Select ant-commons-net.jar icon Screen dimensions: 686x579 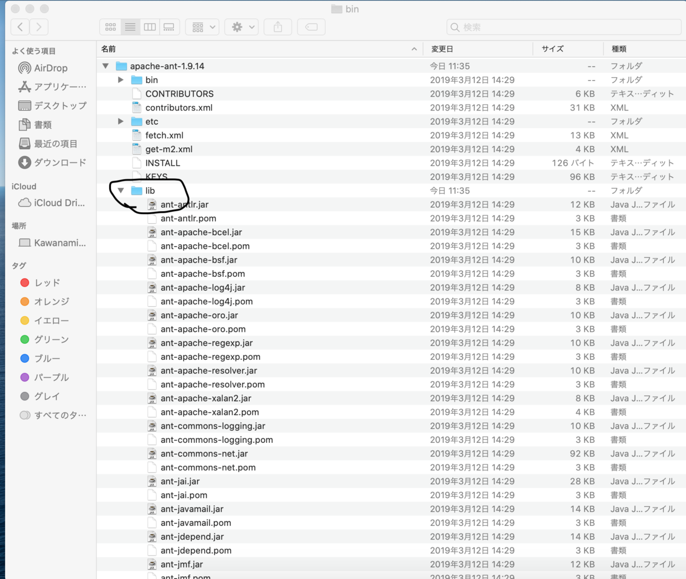(x=152, y=454)
